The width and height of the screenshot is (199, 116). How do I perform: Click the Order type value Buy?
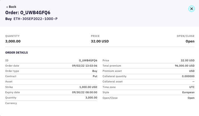coord(95,71)
